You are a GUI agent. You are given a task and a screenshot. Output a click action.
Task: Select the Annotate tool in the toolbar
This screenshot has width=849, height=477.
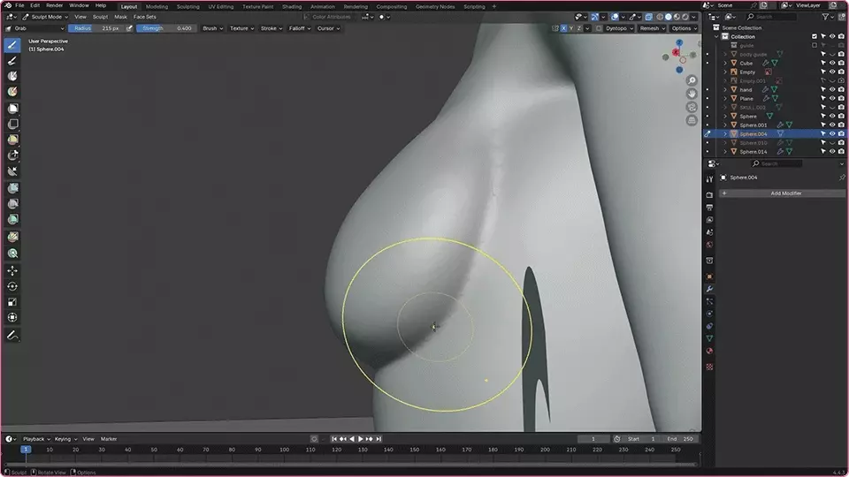coord(12,336)
